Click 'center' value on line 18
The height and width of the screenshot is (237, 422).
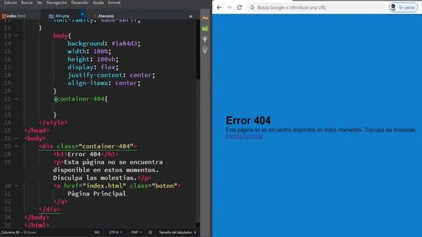click(x=140, y=75)
